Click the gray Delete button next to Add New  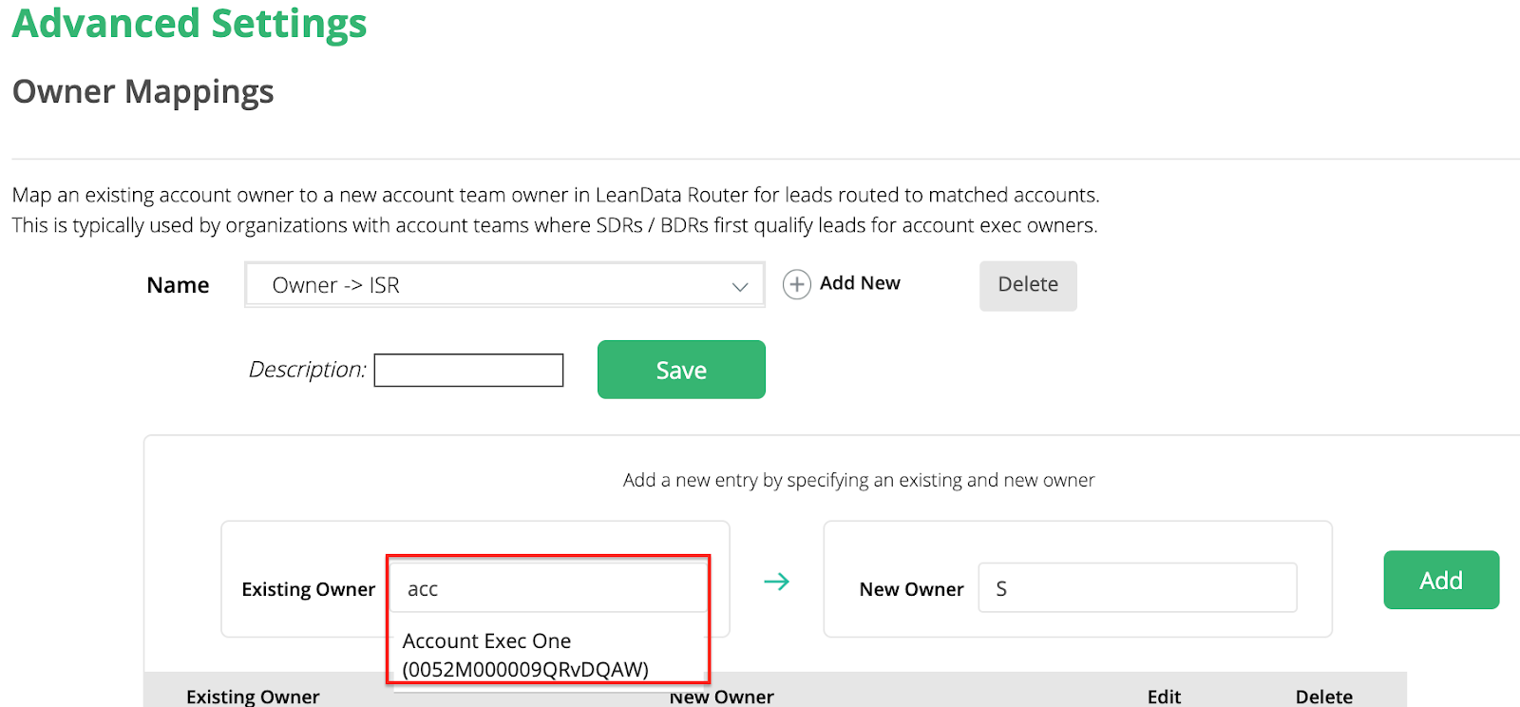click(x=1028, y=285)
